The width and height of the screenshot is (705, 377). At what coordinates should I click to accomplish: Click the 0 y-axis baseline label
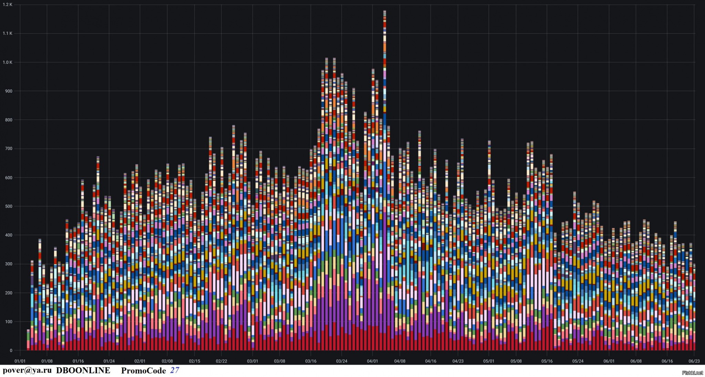(11, 350)
